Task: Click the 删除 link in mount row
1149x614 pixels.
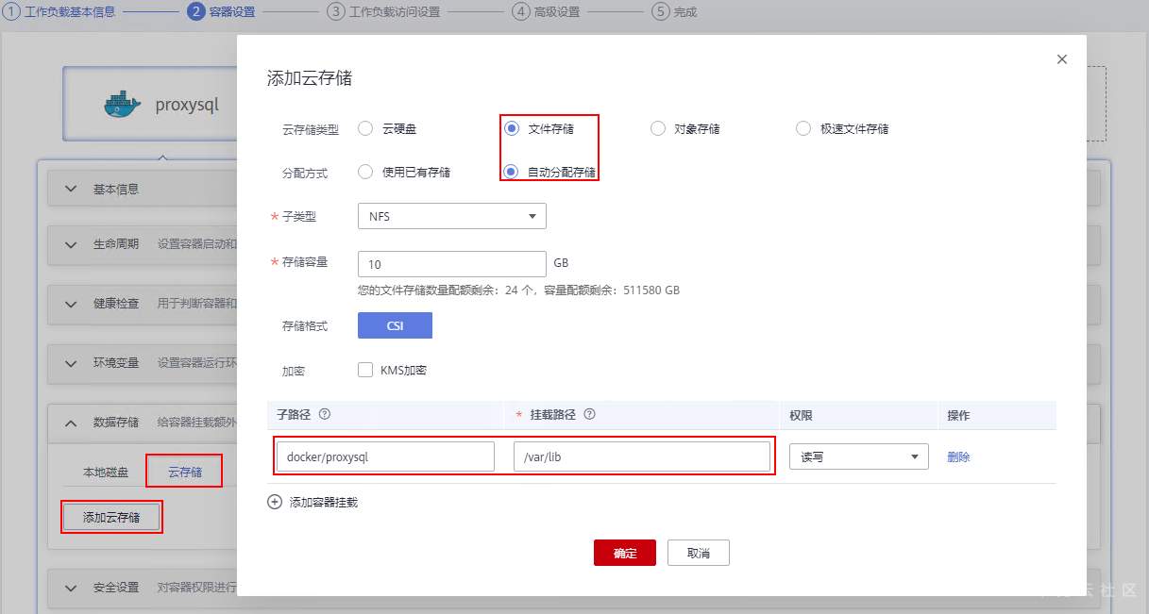Action: tap(958, 456)
